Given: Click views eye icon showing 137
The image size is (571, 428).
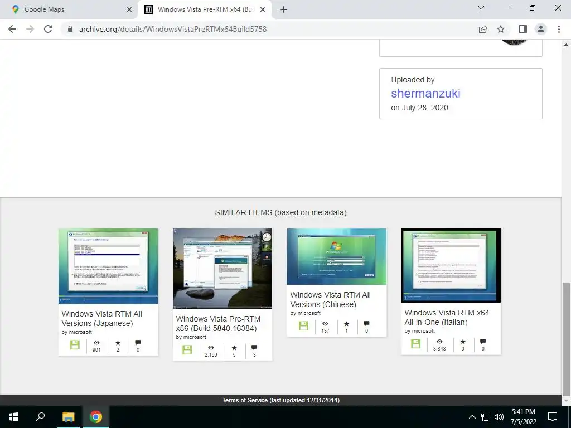Looking at the screenshot, I should pyautogui.click(x=325, y=324).
